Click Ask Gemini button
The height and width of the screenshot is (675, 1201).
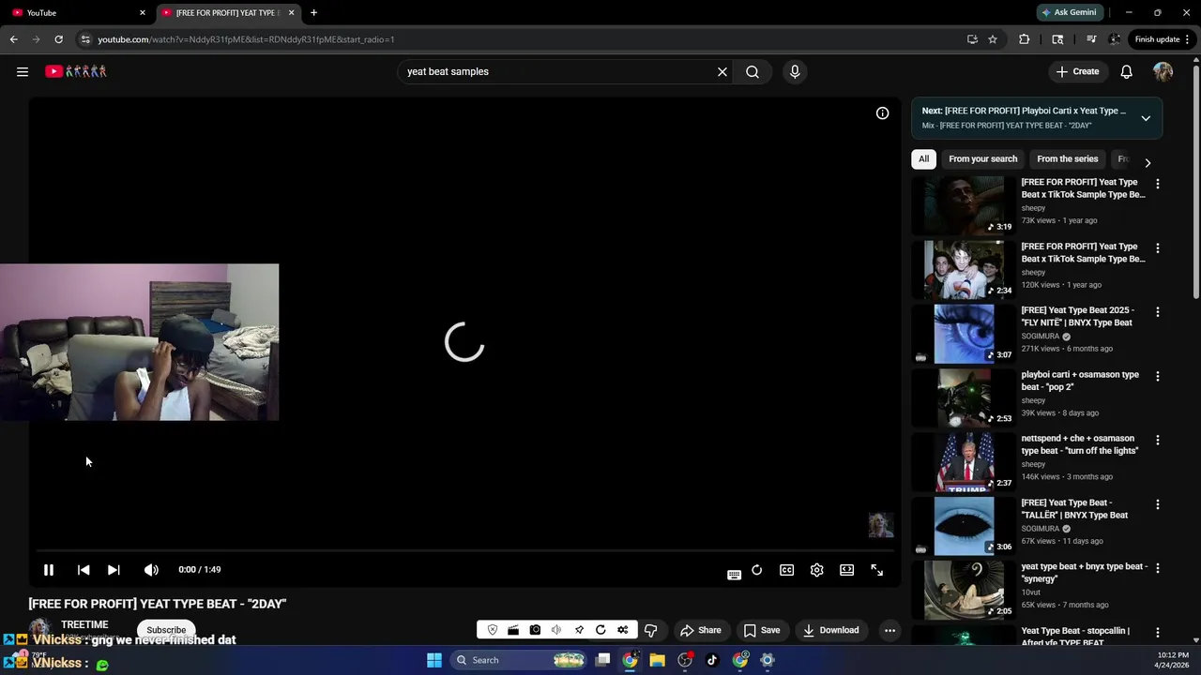[x=1069, y=13]
